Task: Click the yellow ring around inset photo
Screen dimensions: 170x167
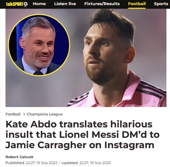Action: (39, 15)
